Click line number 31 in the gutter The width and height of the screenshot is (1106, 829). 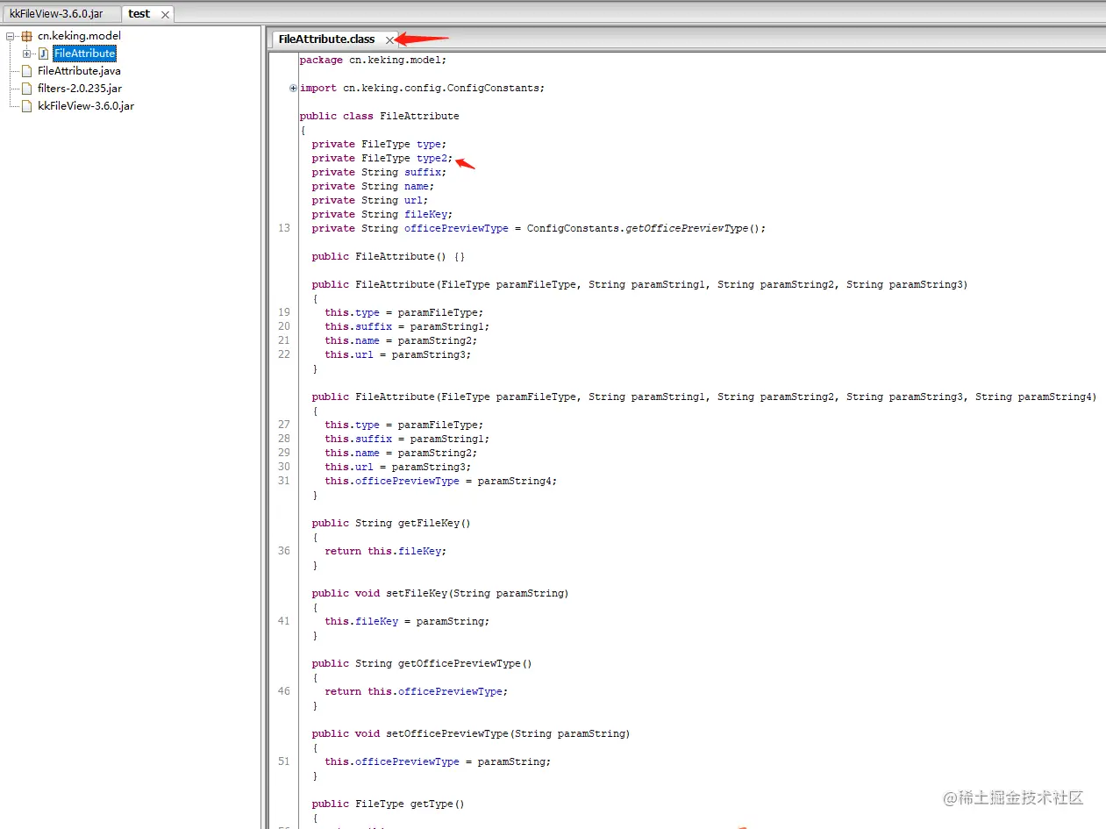[283, 481]
